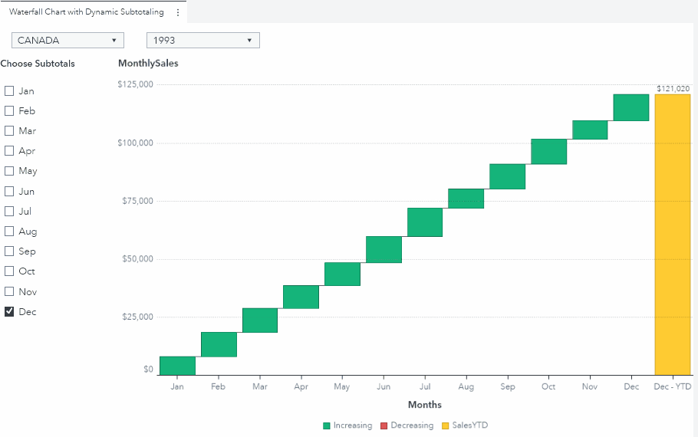Click the Increasing legend label
This screenshot has height=437, width=698.
352,426
